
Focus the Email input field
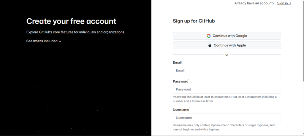[227, 71]
